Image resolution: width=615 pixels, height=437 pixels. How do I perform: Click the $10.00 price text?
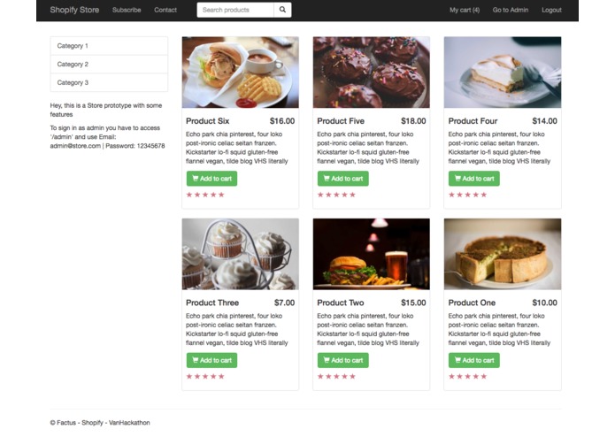[x=544, y=303]
